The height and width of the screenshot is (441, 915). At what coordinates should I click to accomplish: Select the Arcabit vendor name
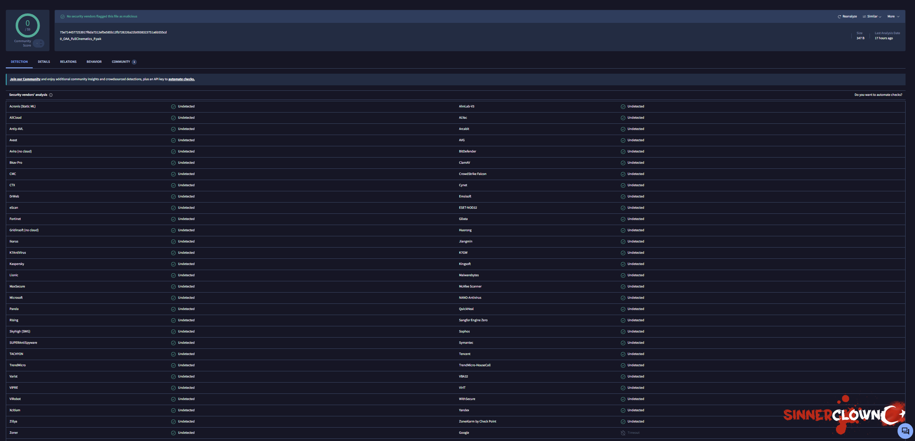(x=464, y=129)
